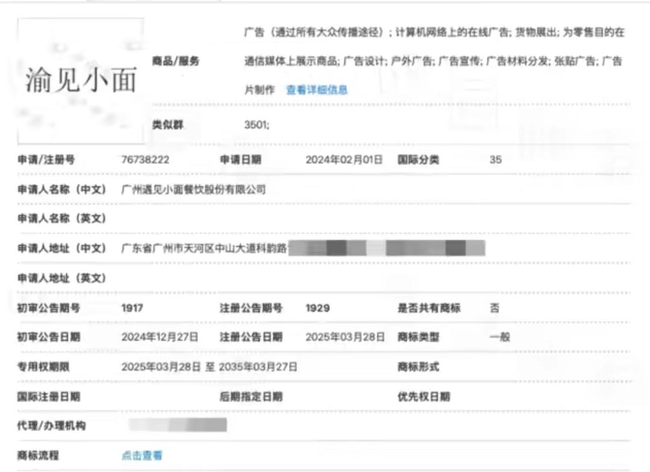Select applicant address 广东省广州市天河区中山大道科韵路
650x472 pixels.
pos(204,248)
